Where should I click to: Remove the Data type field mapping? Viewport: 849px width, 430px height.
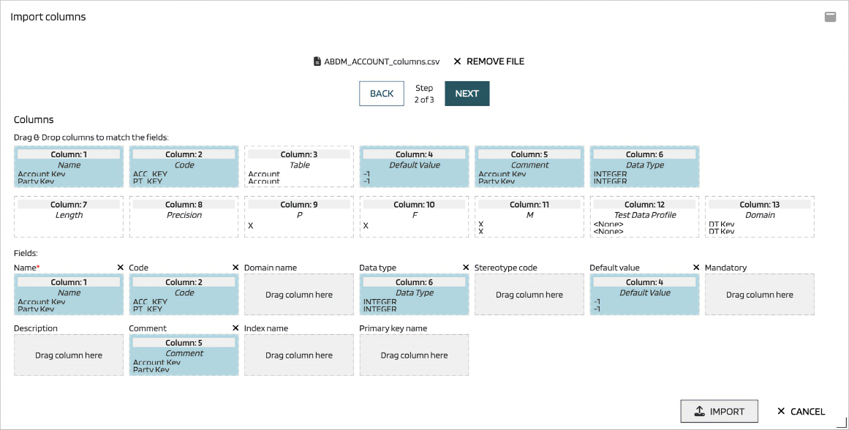pos(466,268)
